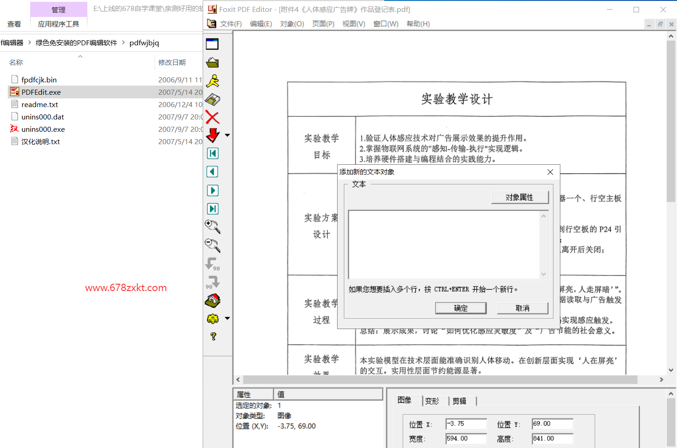The height and width of the screenshot is (448, 677).
Task: Switch to the 剪辑 tab
Action: (x=459, y=401)
